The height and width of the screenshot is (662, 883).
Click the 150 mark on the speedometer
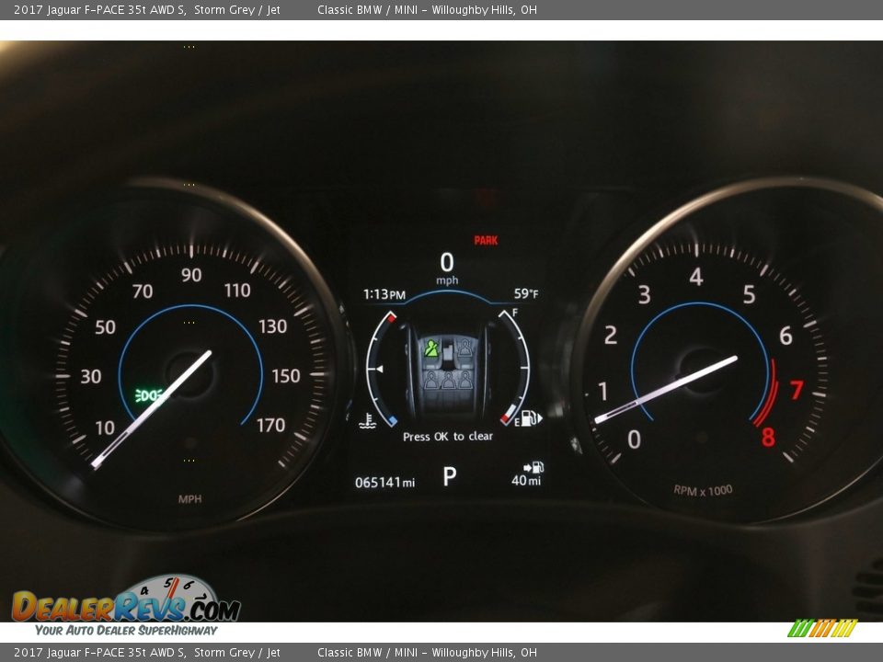(286, 376)
